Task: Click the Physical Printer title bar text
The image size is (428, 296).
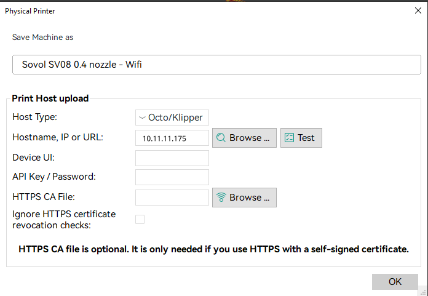Action: coord(30,10)
